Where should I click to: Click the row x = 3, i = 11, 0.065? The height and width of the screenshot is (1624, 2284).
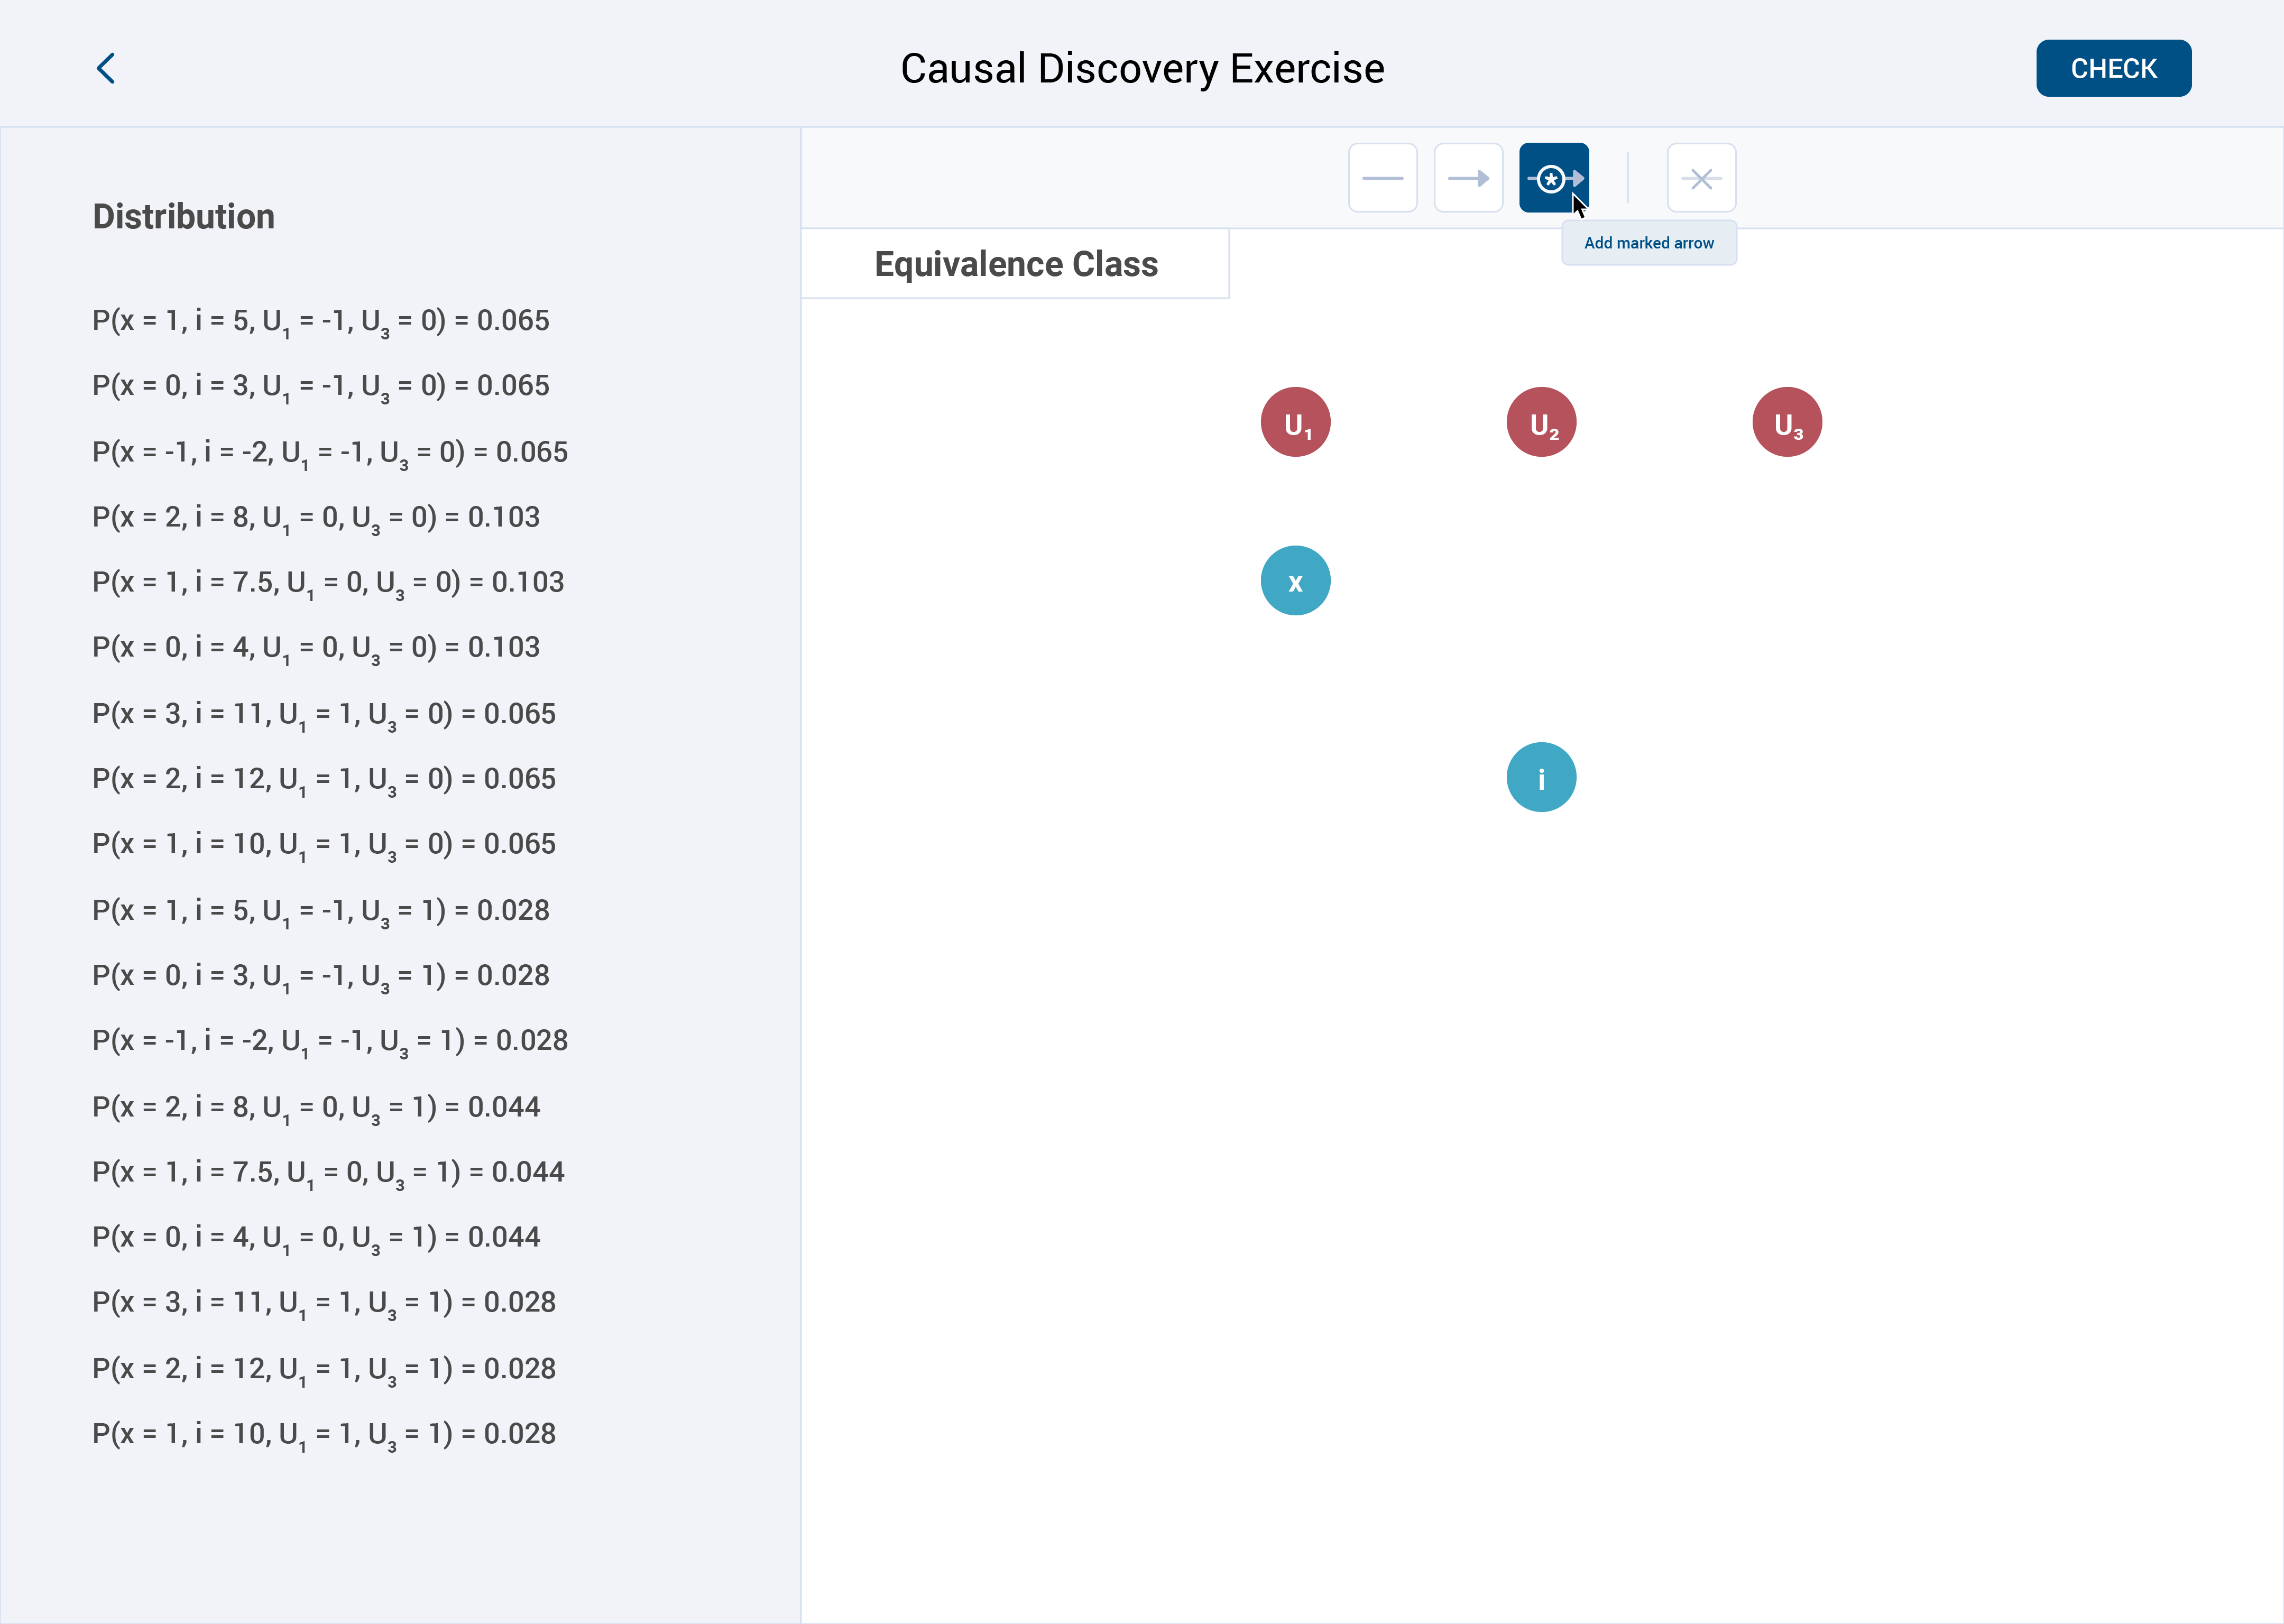tap(324, 714)
